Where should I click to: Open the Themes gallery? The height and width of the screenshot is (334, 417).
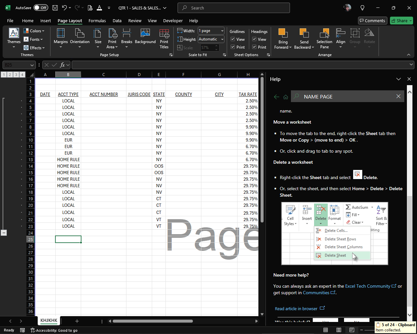pos(14,38)
